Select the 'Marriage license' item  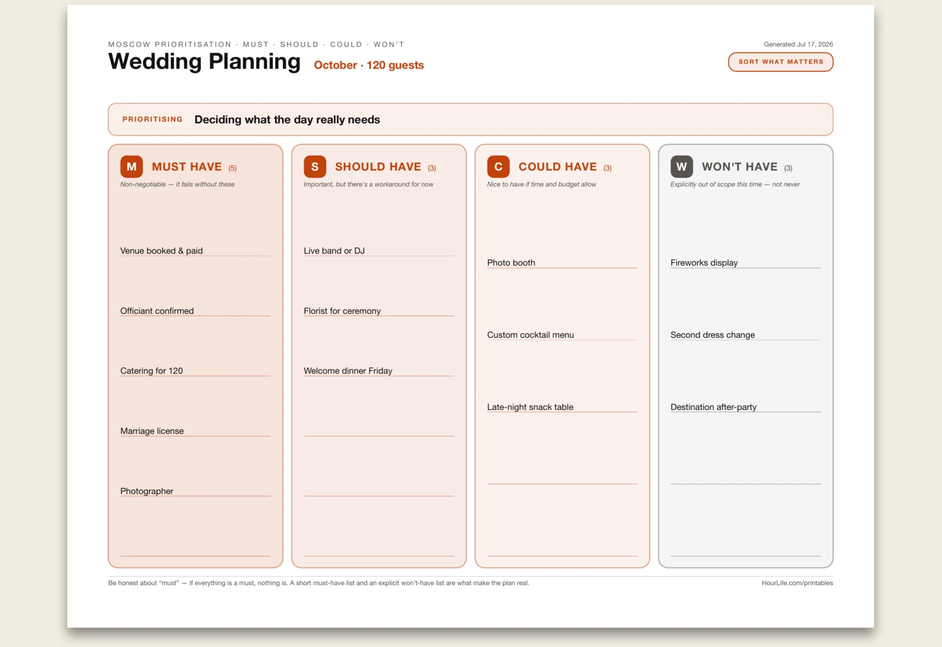click(x=152, y=431)
